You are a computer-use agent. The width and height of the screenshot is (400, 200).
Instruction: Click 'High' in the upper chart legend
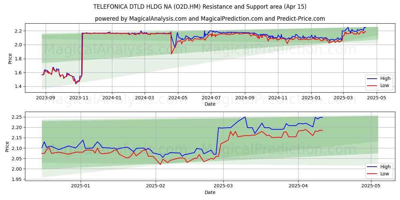385,79
